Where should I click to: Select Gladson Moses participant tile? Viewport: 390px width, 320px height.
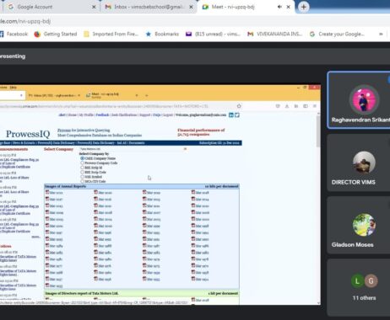[359, 226]
